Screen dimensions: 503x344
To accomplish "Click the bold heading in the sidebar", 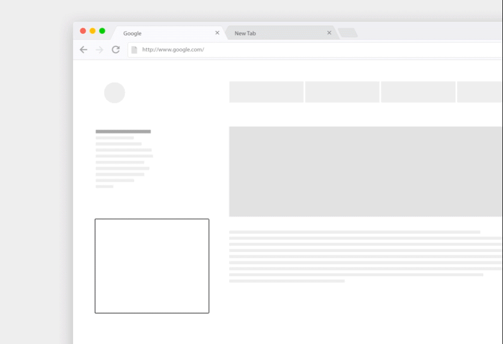I will [123, 131].
